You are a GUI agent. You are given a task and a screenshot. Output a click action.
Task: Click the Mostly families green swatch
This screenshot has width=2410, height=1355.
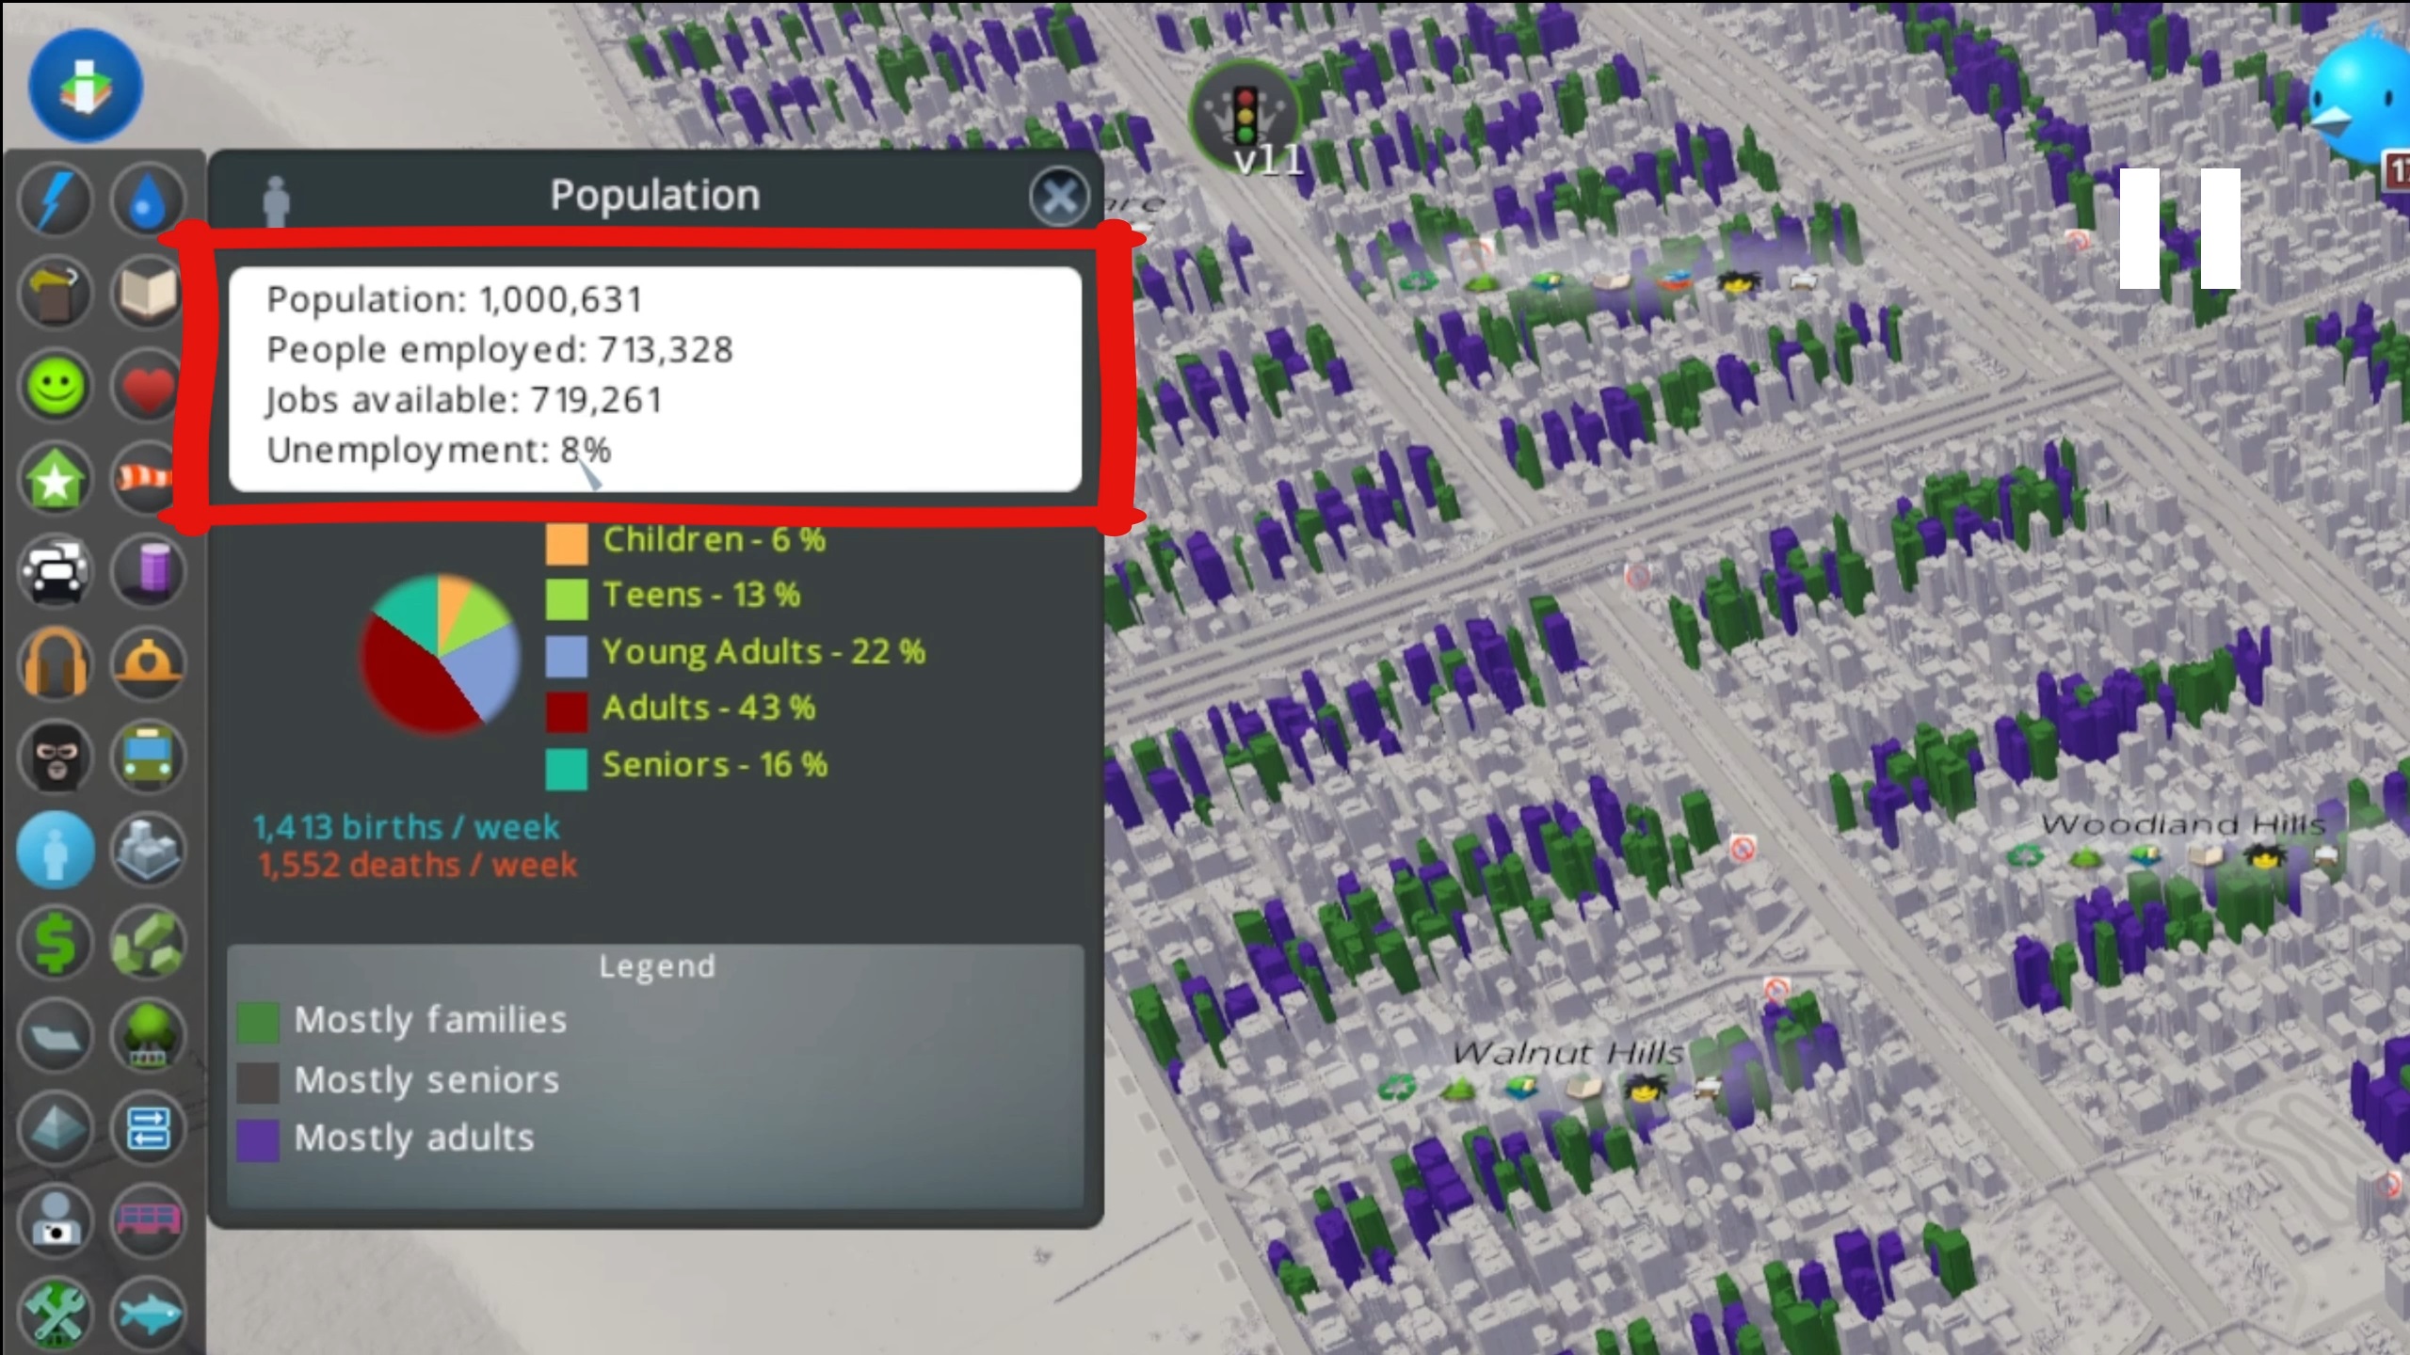coord(258,1022)
